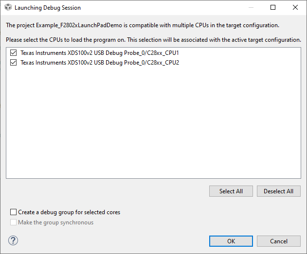Viewport: 307px width, 254px height.
Task: Uncheck the C28xx_CPU1 debug probe checkbox
Action: pos(13,52)
